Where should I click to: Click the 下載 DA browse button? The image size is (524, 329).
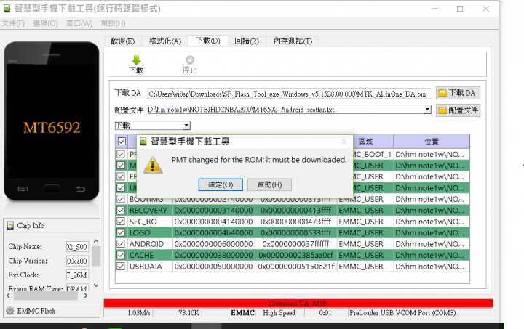[x=458, y=93]
